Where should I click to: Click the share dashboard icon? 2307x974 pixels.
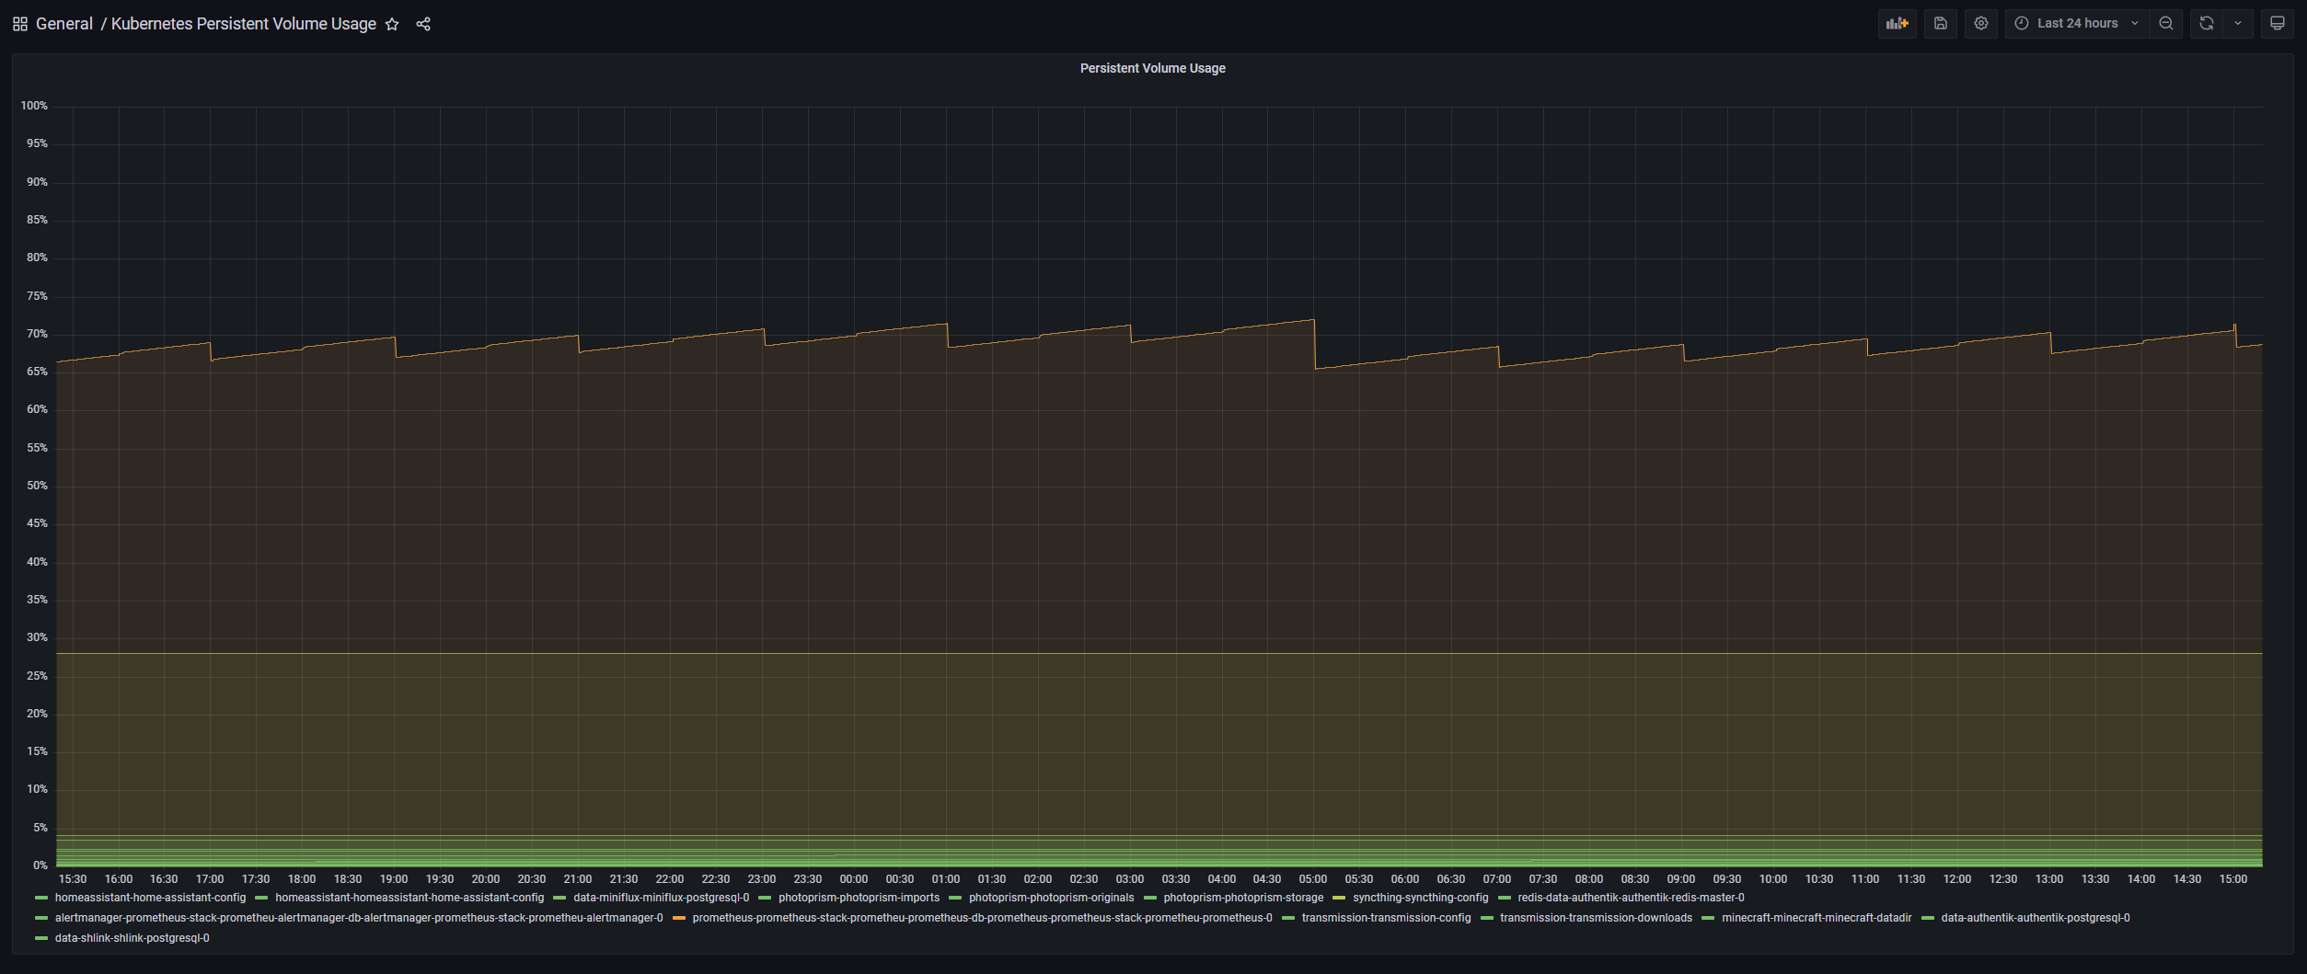click(423, 24)
